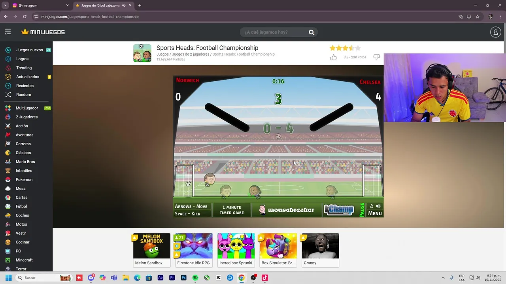Show hidden system tray icons
Image resolution: width=506 pixels, height=284 pixels.
(x=443, y=278)
